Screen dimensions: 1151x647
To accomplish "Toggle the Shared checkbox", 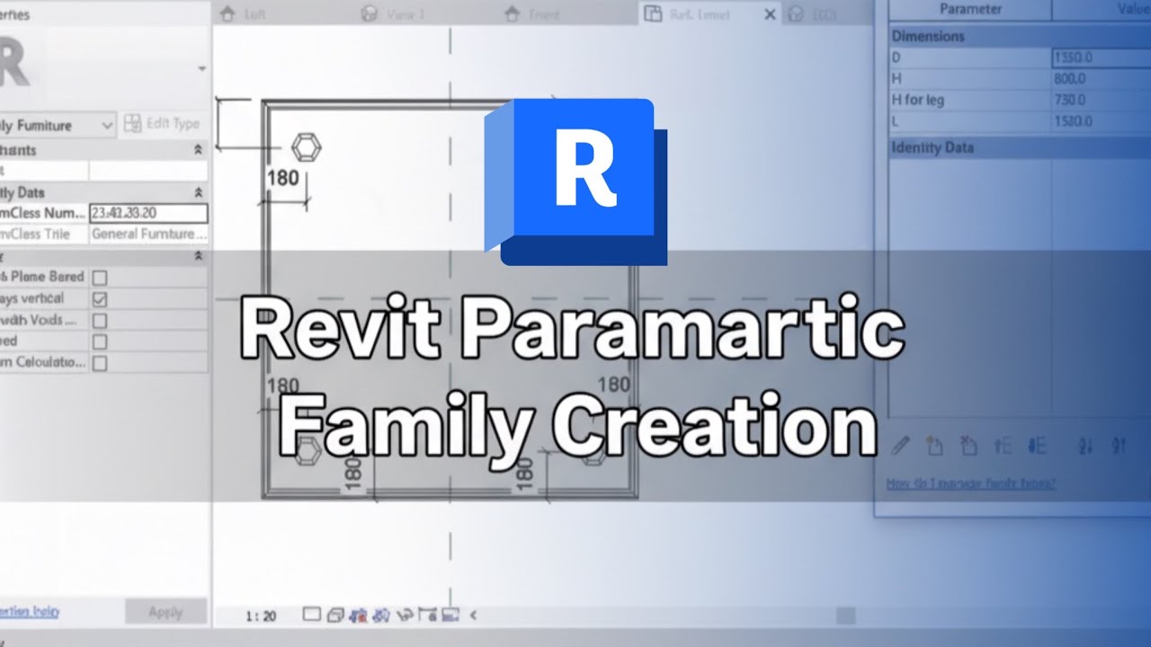I will (100, 342).
